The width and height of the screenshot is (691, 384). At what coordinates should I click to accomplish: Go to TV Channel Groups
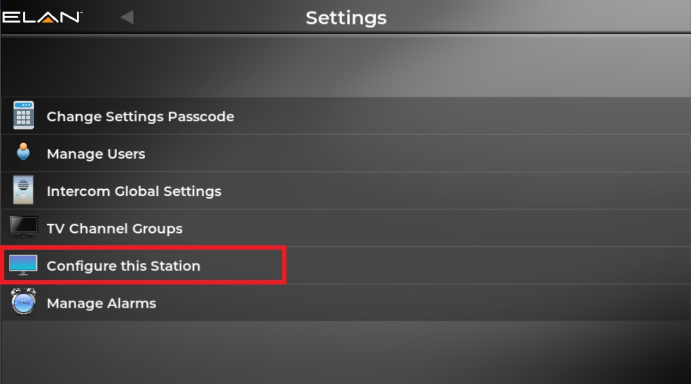pos(114,228)
